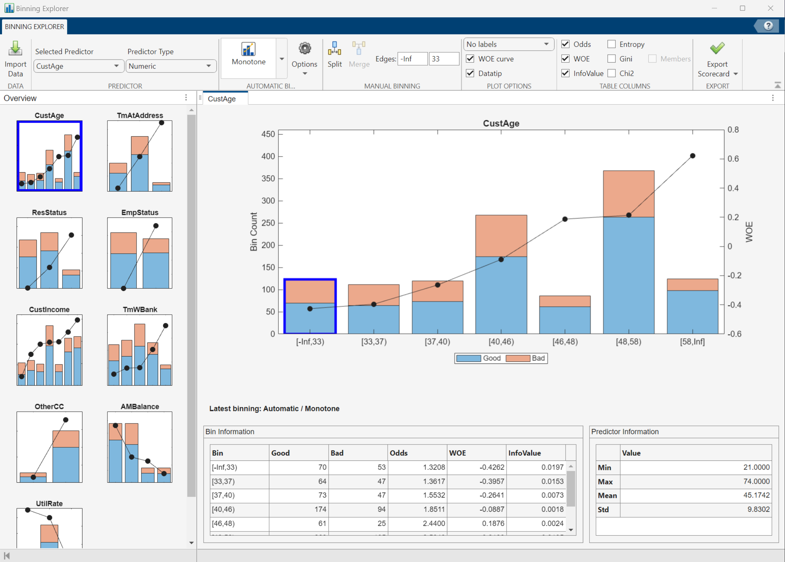
Task: Click the Overview panel scrollbar down arrow
Action: coord(191,543)
